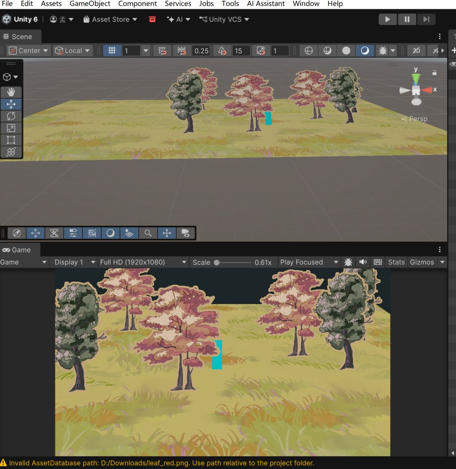456x469 pixels.
Task: Click the Y axis cone on the scene gizmo
Action: coord(415,78)
